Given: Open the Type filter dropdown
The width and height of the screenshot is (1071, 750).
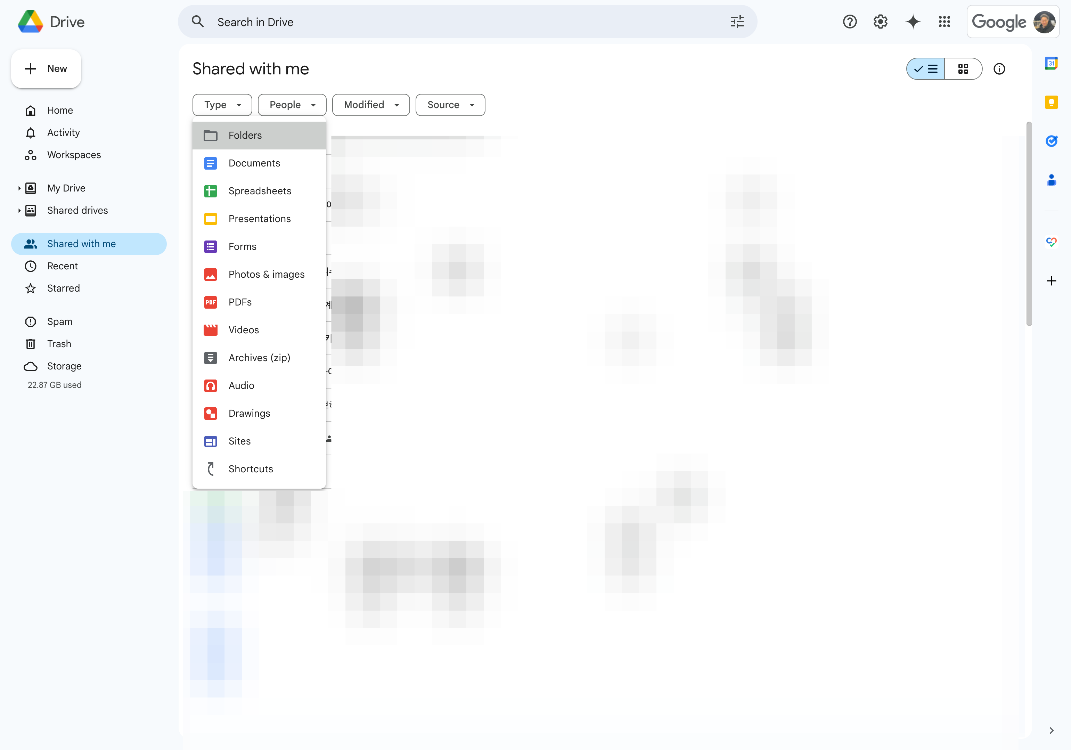Looking at the screenshot, I should 222,105.
